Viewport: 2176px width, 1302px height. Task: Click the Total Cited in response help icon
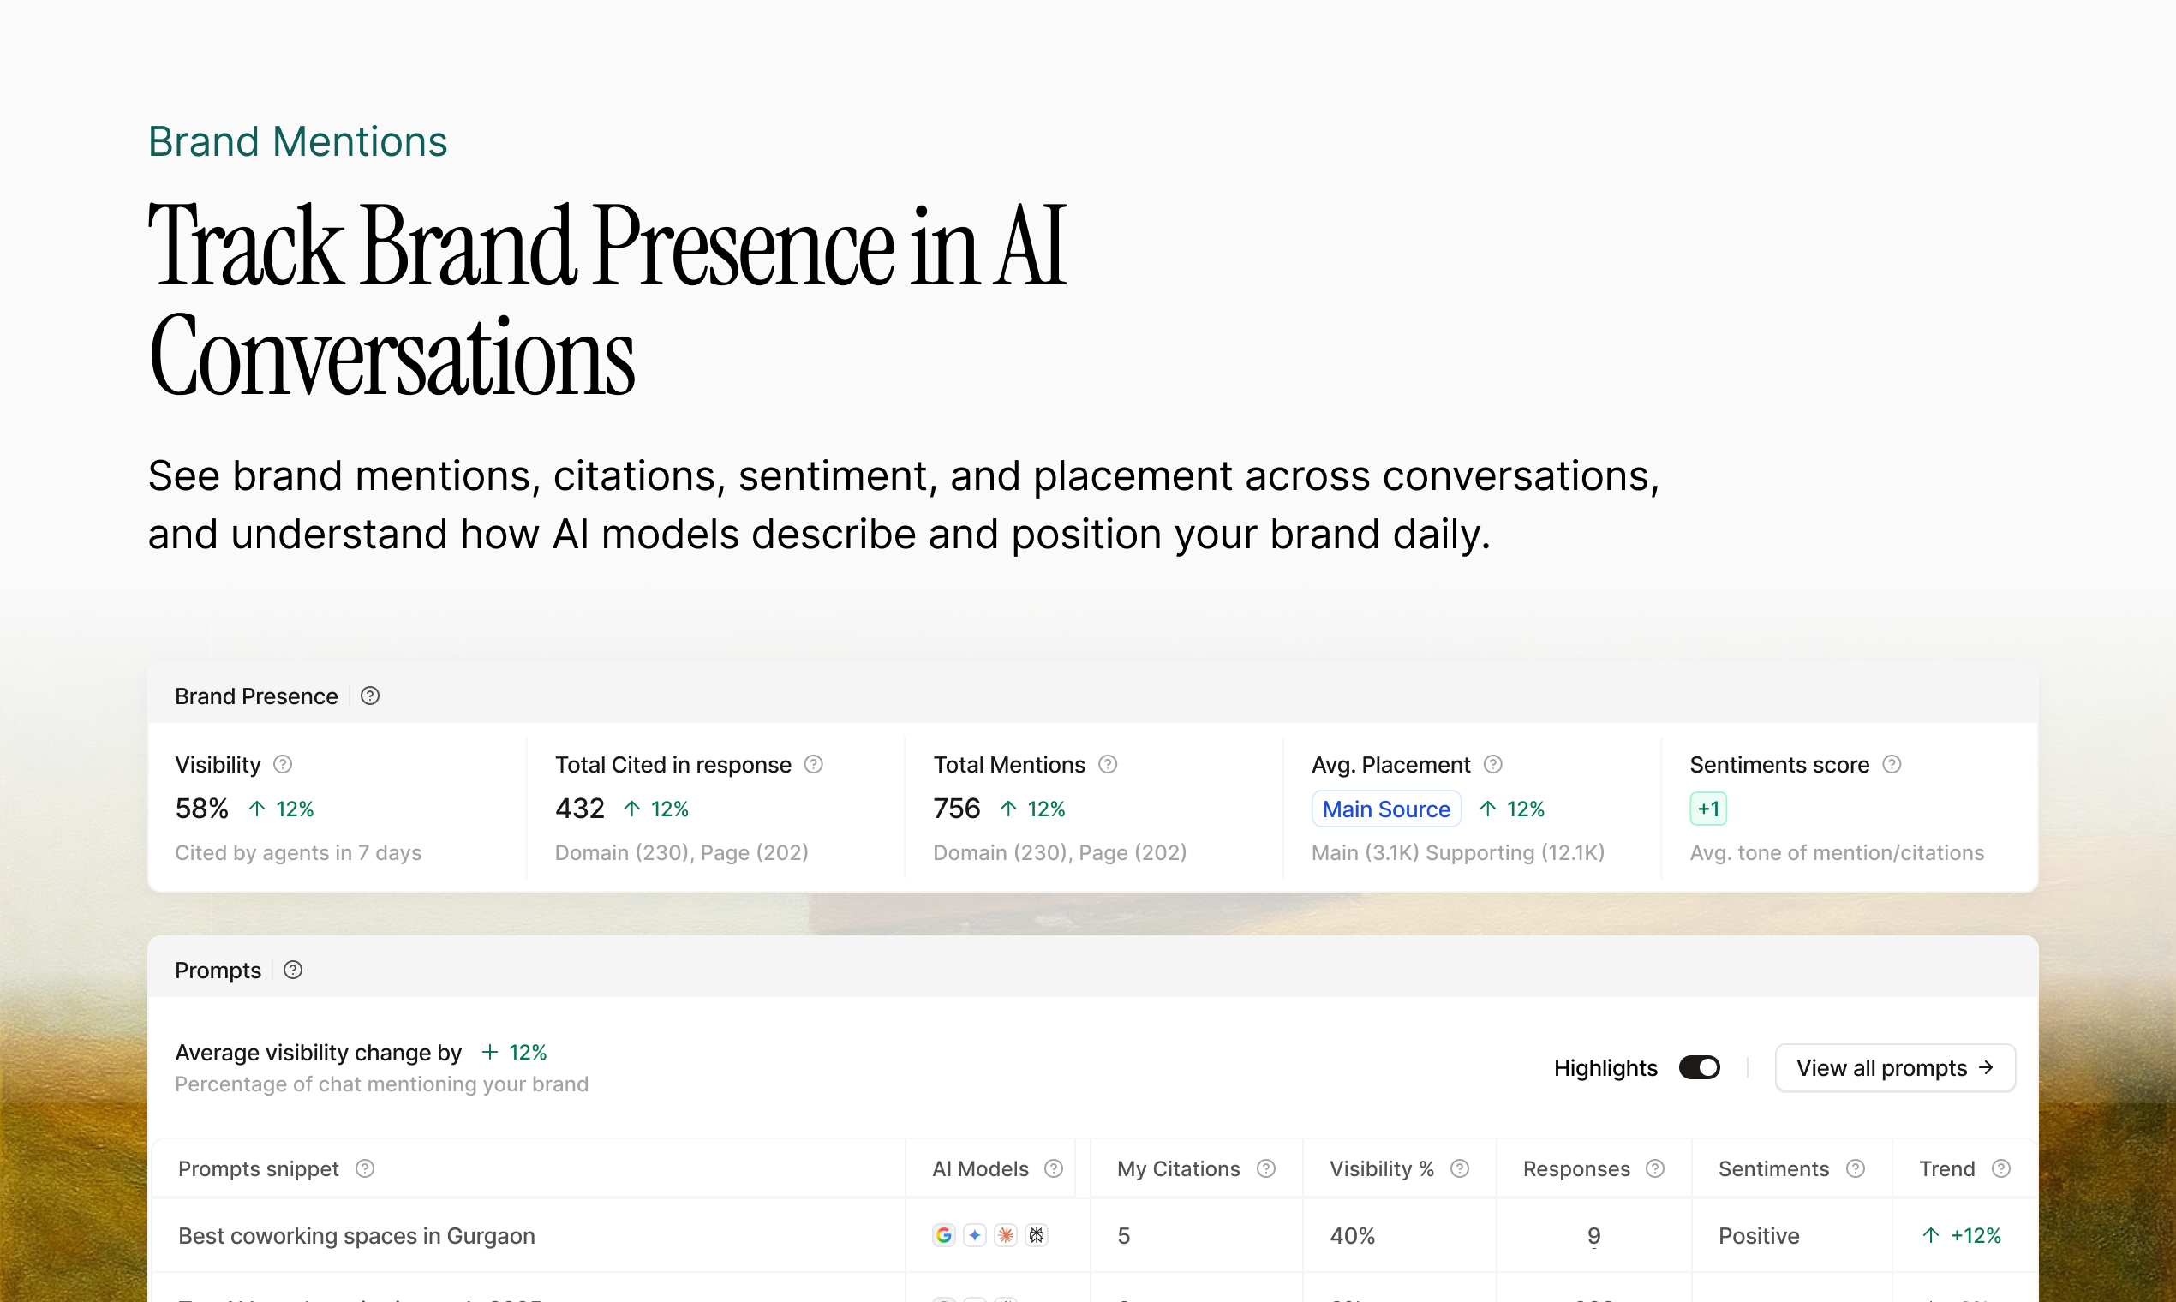point(814,764)
